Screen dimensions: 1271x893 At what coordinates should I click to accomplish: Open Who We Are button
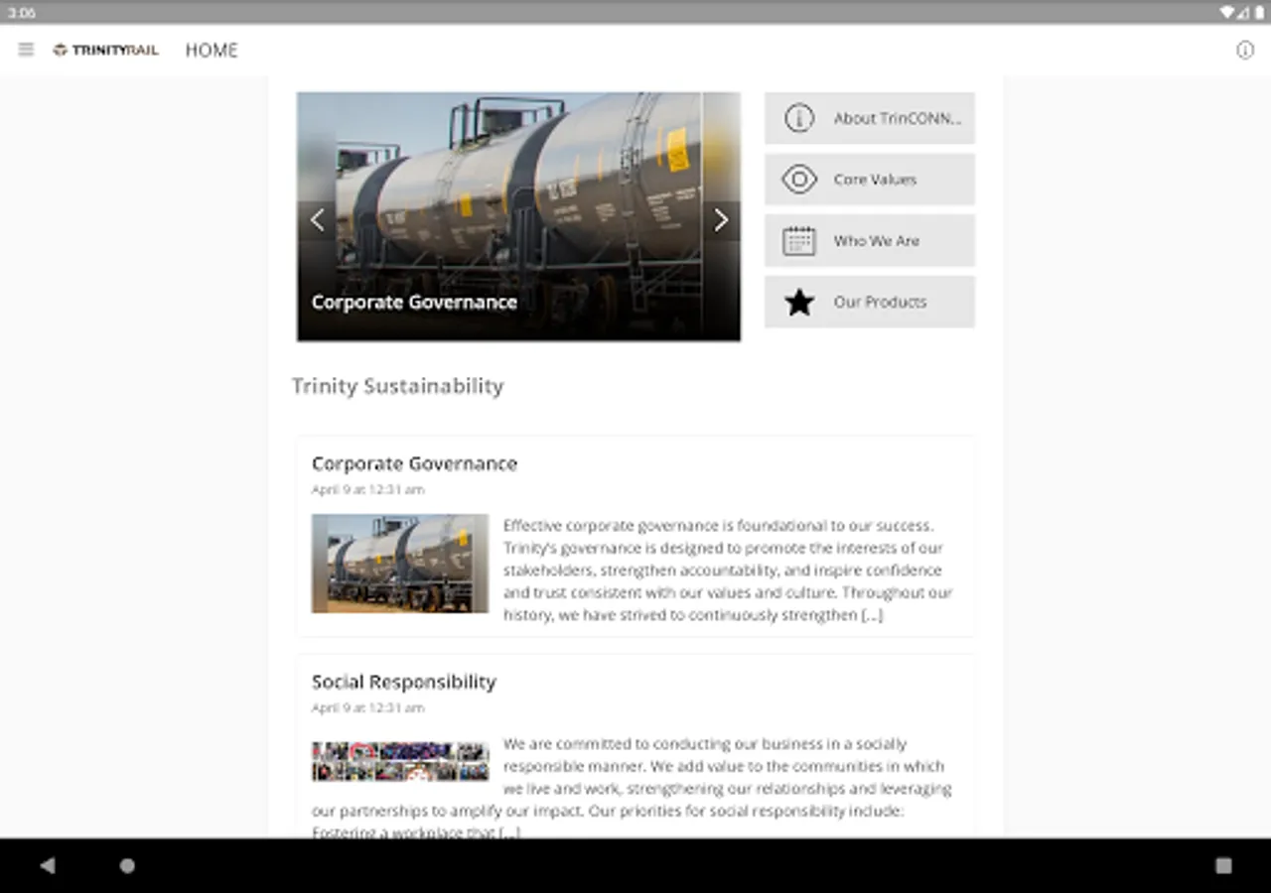pyautogui.click(x=870, y=241)
